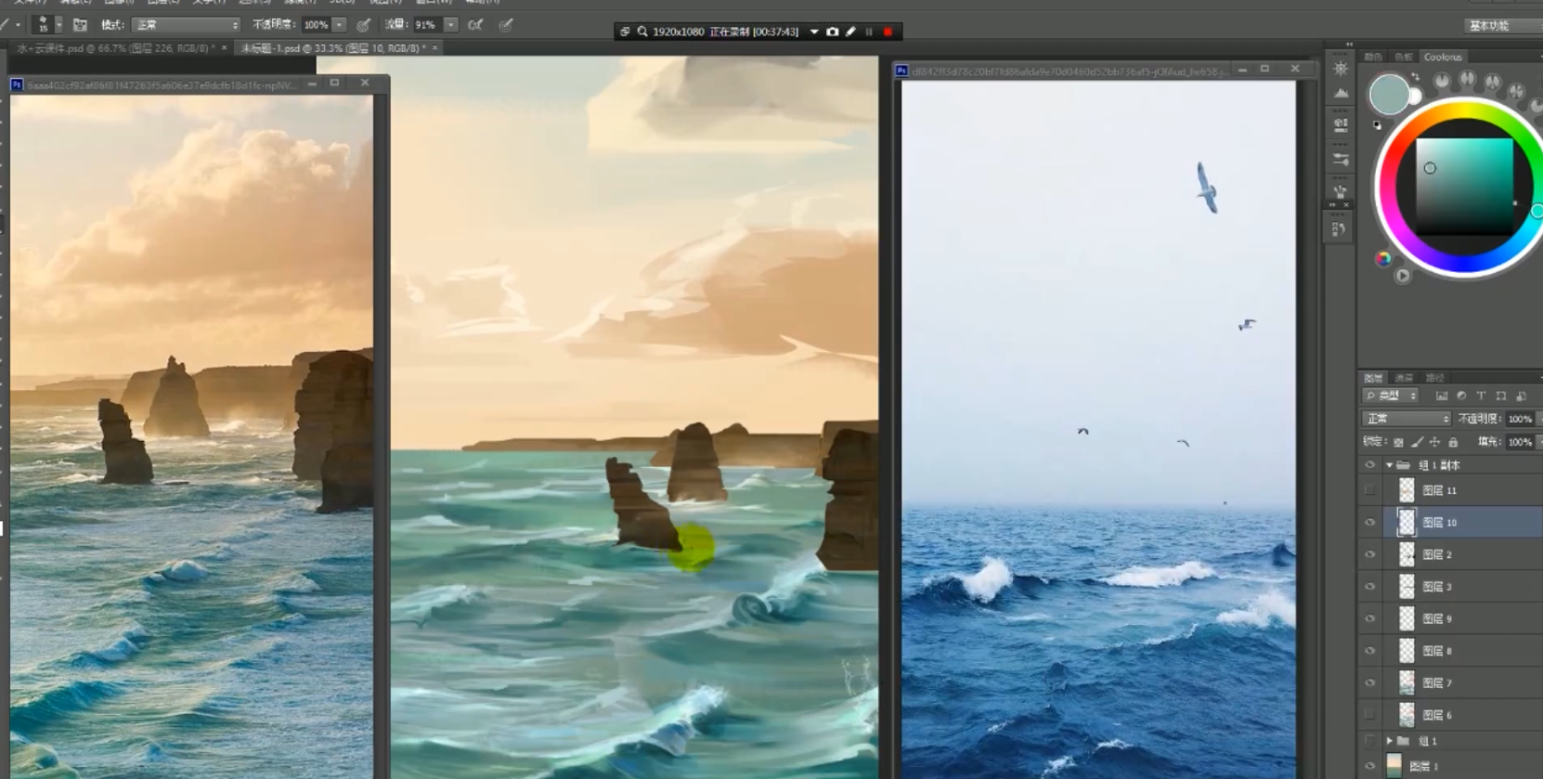Filter layers by adjustment layers icon
Image resolution: width=1543 pixels, height=779 pixels.
click(x=1461, y=396)
